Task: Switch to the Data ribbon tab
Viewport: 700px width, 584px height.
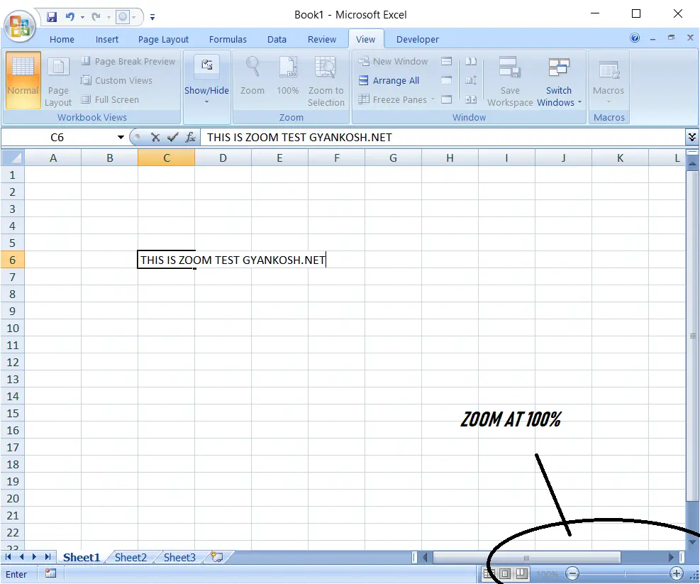Action: click(277, 39)
